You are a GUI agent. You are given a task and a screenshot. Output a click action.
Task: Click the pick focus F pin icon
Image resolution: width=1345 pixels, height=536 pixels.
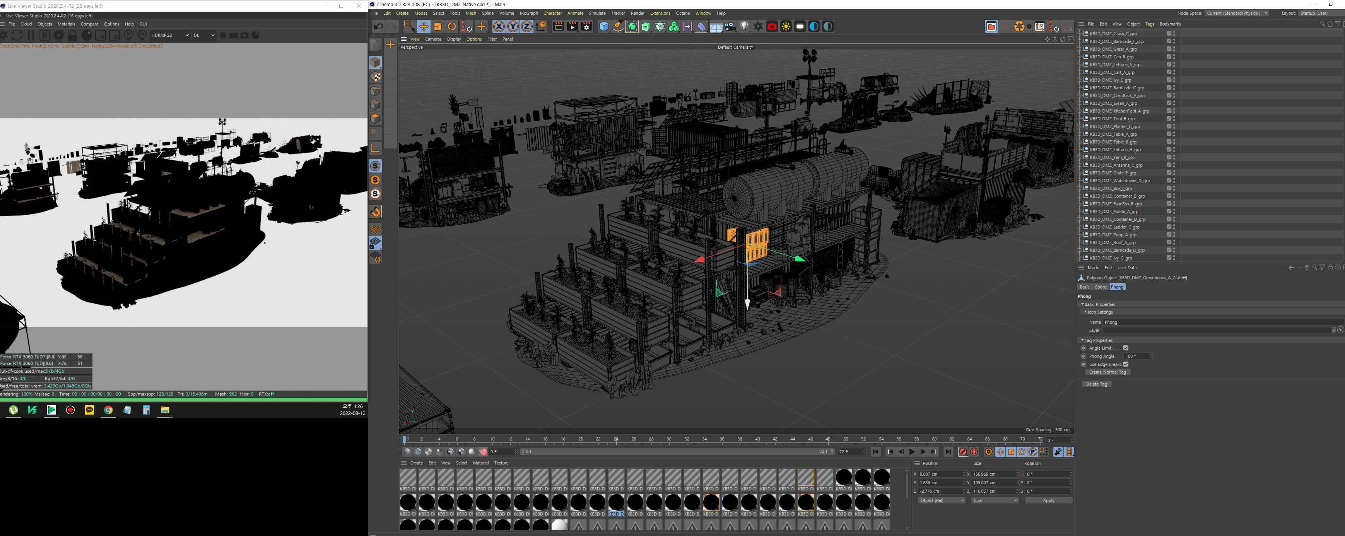click(x=128, y=36)
